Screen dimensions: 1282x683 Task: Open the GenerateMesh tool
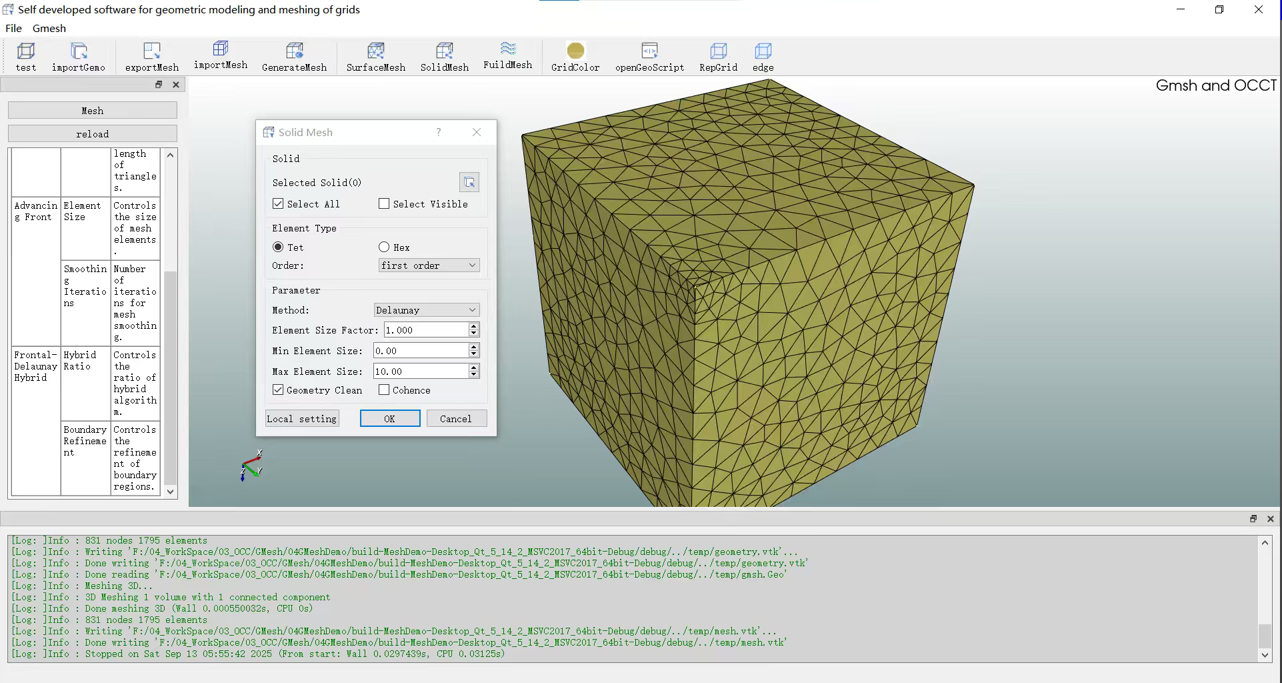(294, 51)
